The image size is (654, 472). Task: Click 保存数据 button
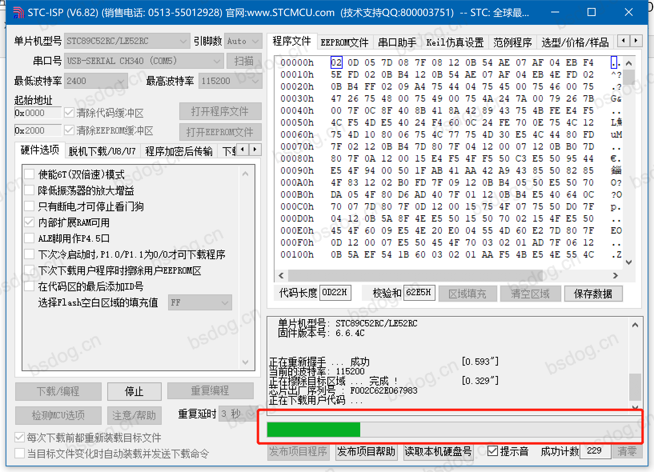pos(593,294)
